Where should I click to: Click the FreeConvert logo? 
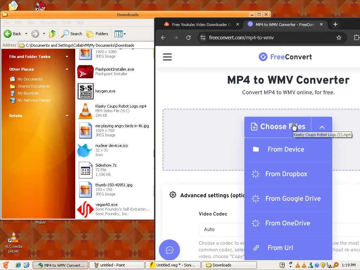285,57
